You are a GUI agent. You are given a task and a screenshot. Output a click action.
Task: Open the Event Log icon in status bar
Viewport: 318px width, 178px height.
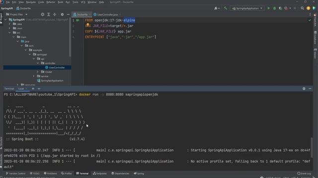click(x=304, y=174)
